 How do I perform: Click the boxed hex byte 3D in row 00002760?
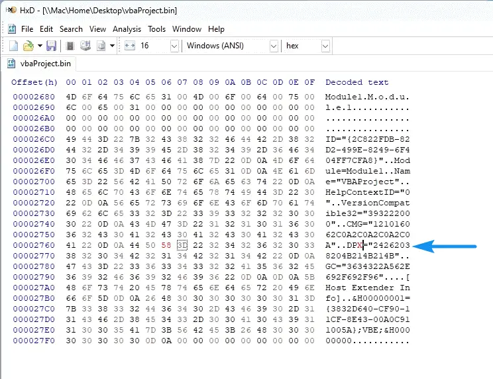[x=182, y=245]
